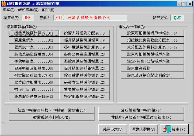
Task: Open the 檔案(F) menu
Action: pyautogui.click(x=8, y=10)
